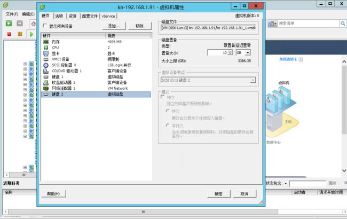Open the 状态包含 filter dropdown arrow
The width and height of the screenshot is (347, 219).
286,183
